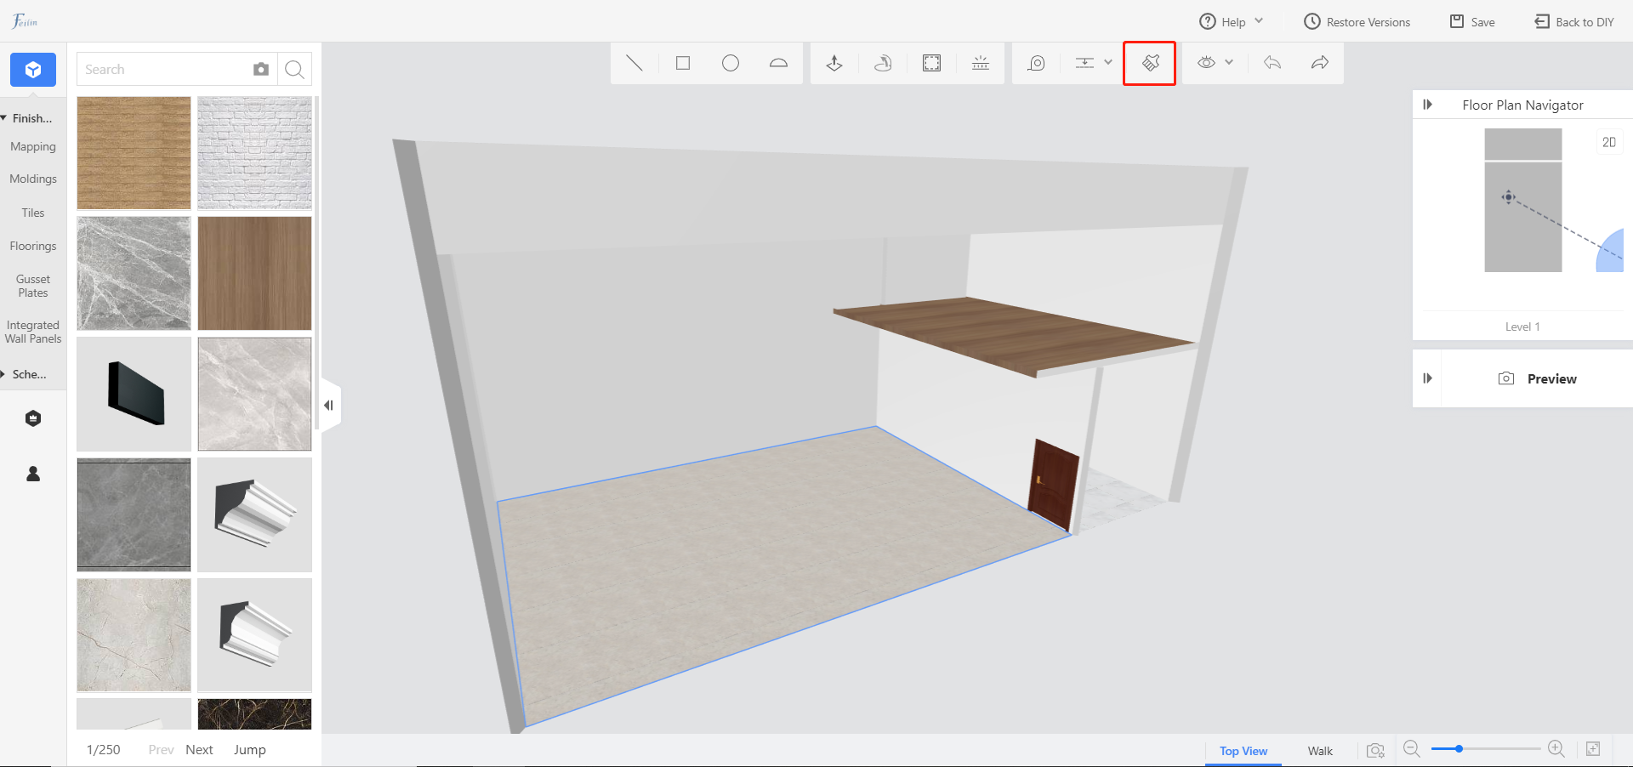Select the cream cracked marble material
The width and height of the screenshot is (1633, 767).
point(134,635)
